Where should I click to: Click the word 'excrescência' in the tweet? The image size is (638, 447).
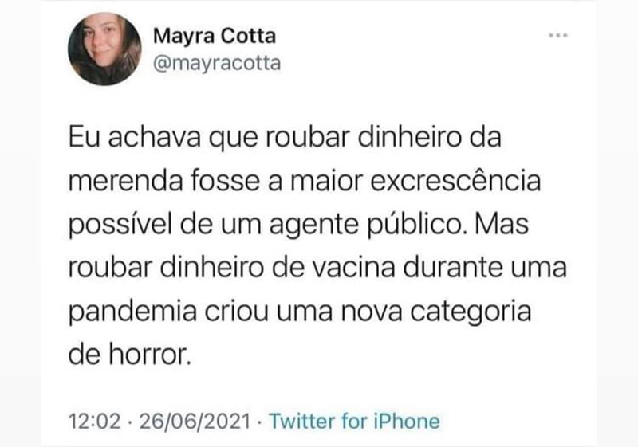(455, 181)
